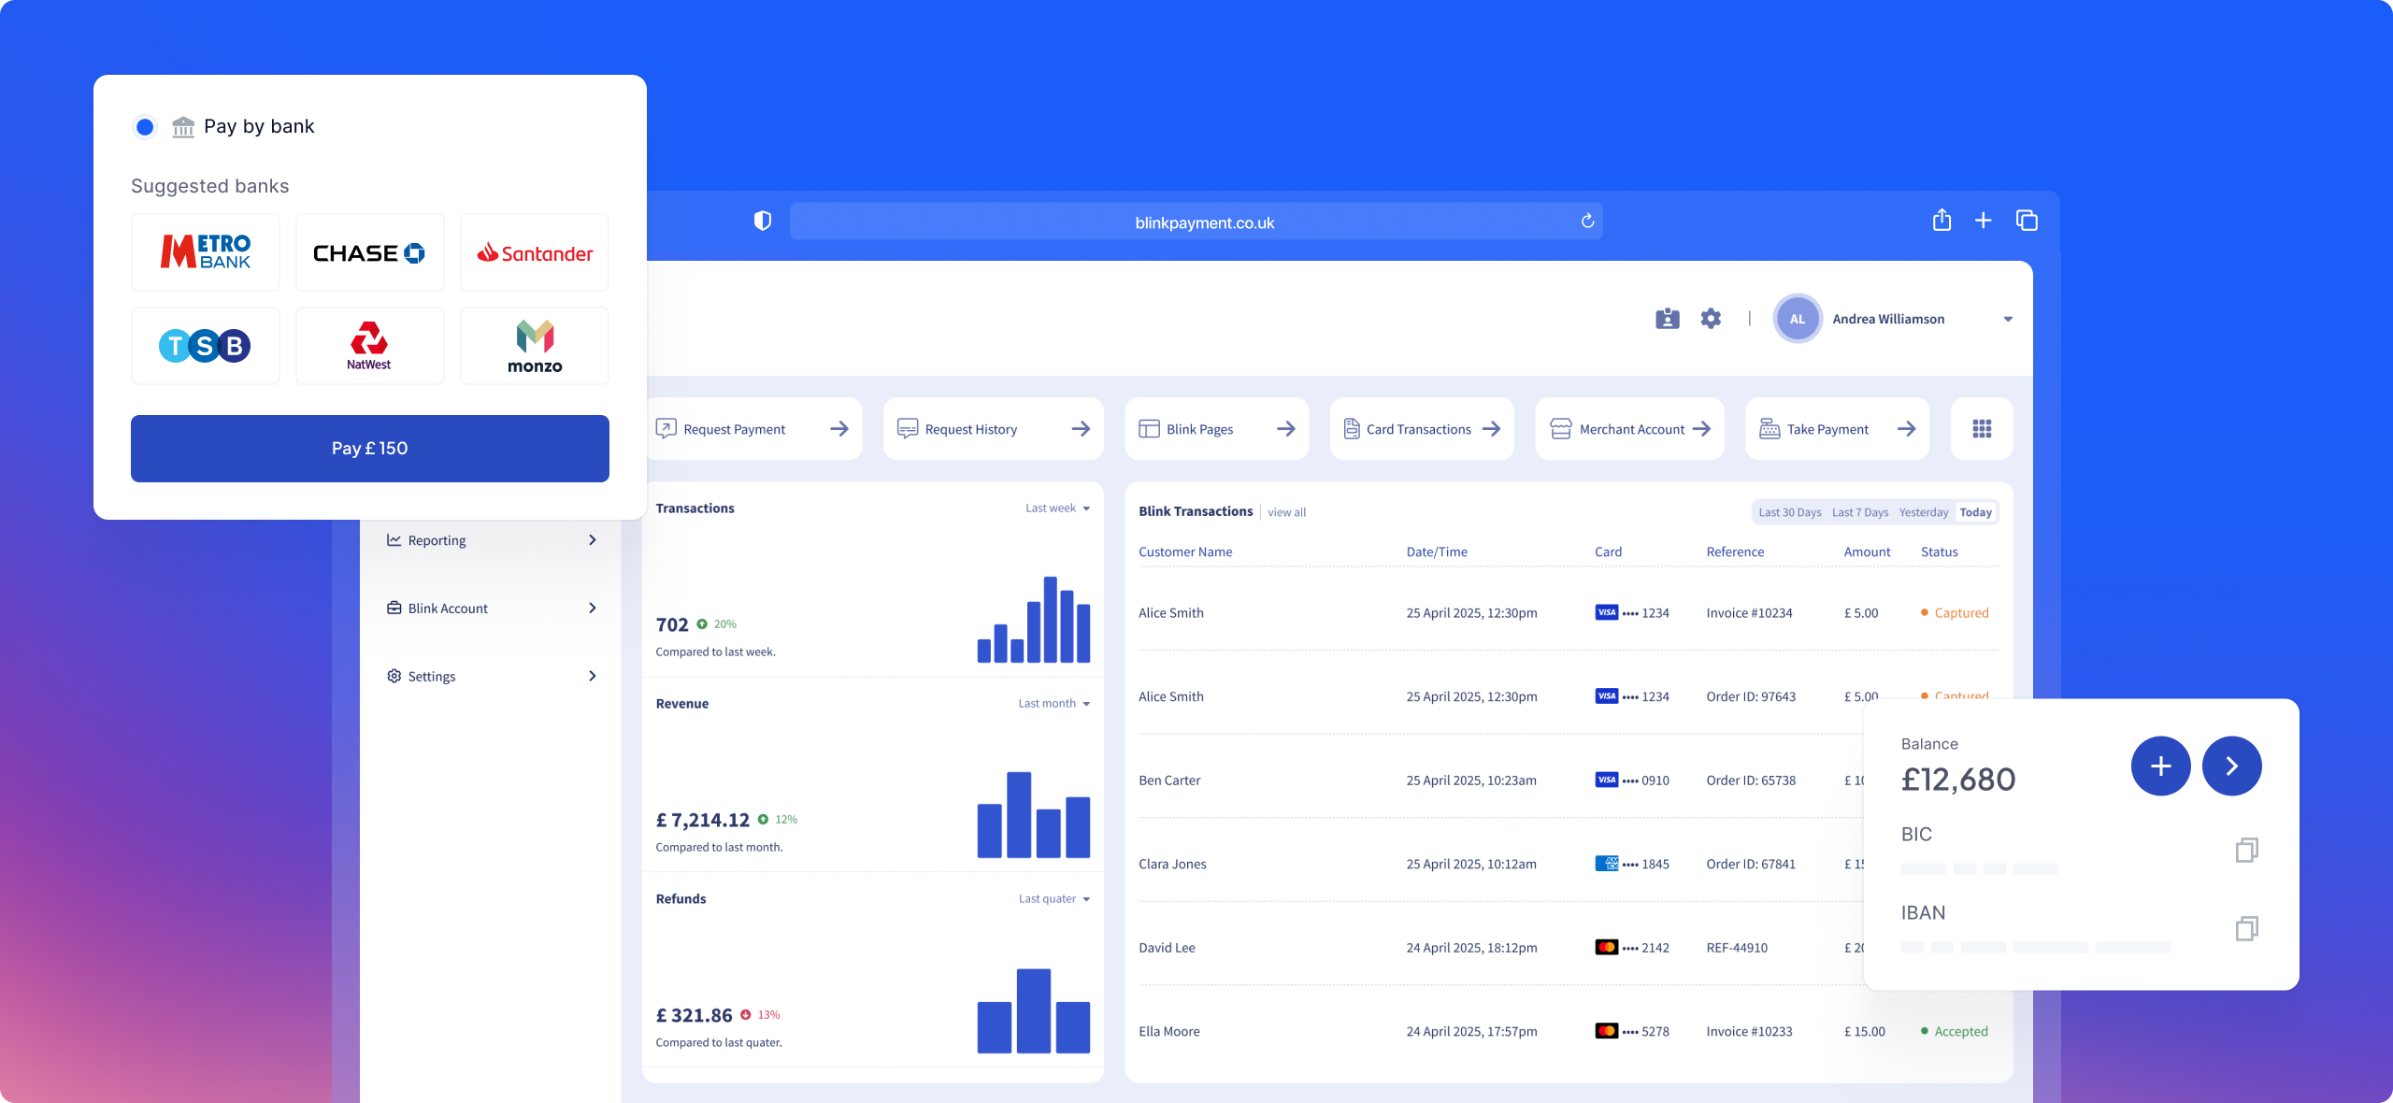The width and height of the screenshot is (2393, 1103).
Task: Click the Balance next arrow button
Action: point(2231,766)
